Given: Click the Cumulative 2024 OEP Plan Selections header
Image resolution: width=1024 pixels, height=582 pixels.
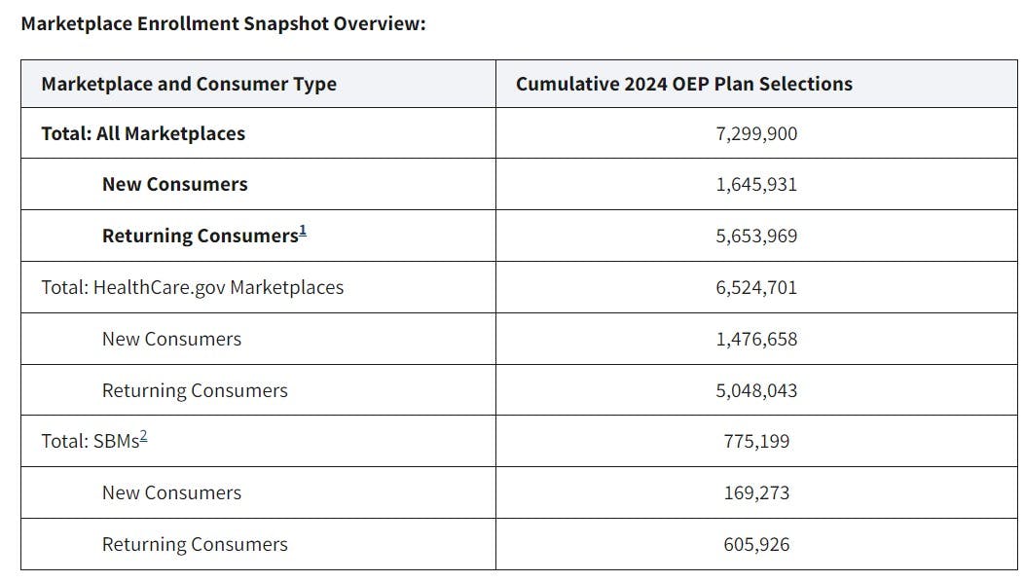Looking at the screenshot, I should point(683,84).
